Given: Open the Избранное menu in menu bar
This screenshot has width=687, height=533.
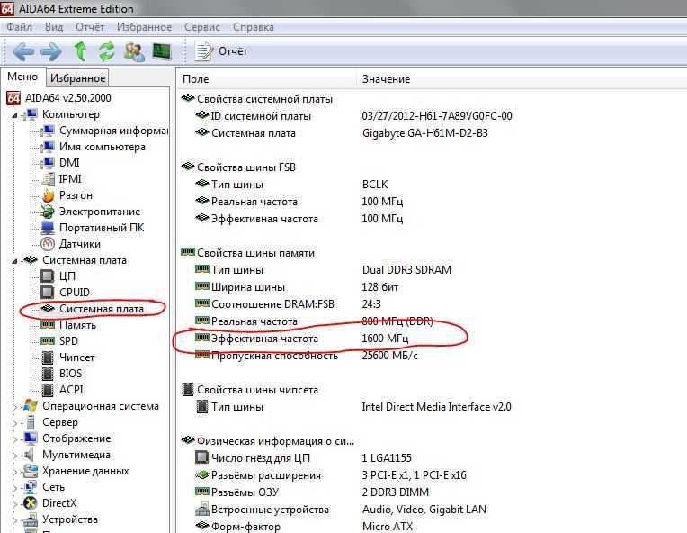Looking at the screenshot, I should tap(144, 27).
